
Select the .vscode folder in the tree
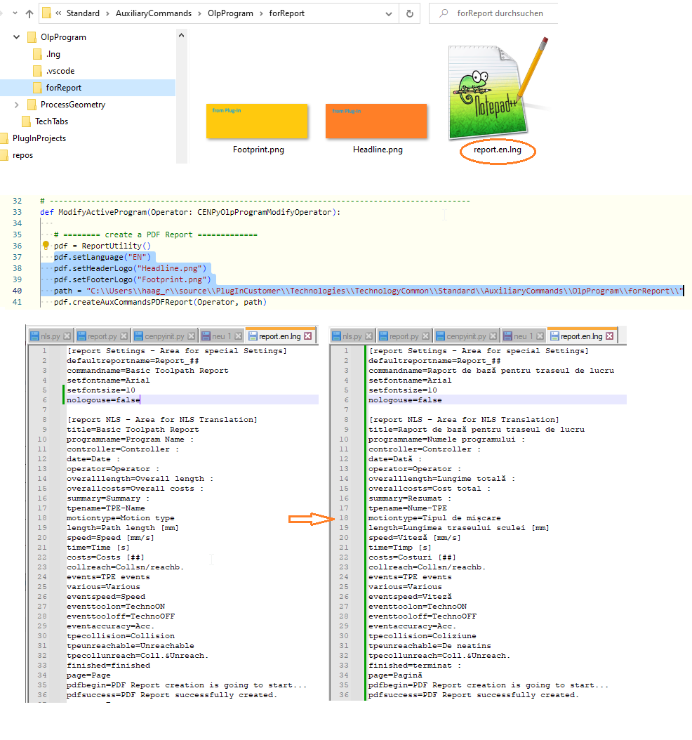pyautogui.click(x=60, y=71)
